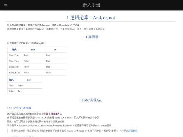Click the 'not' result for False input

[x=29, y=91]
